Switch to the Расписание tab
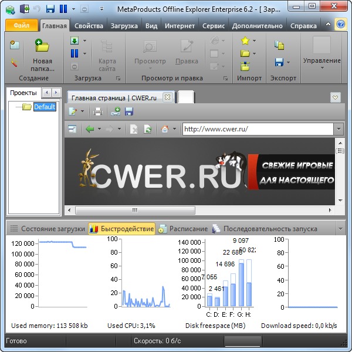Screen dimensions: 352x352 (188, 229)
